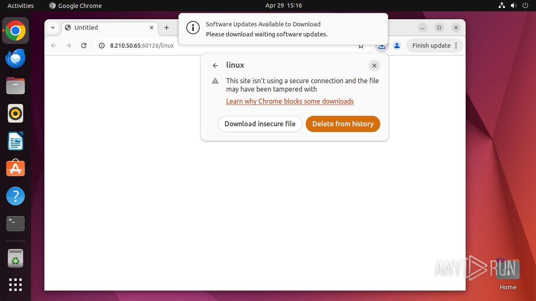This screenshot has width=536, height=301.
Task: Click Delete from history button
Action: click(x=343, y=124)
